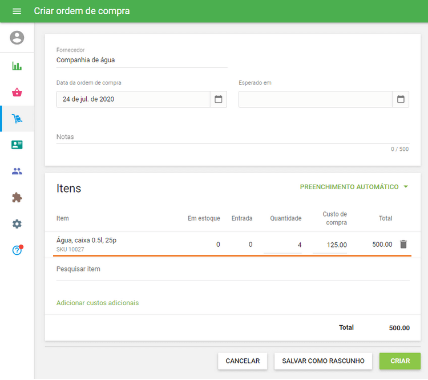
Task: Cancel the purchase order creation
Action: coord(243,361)
